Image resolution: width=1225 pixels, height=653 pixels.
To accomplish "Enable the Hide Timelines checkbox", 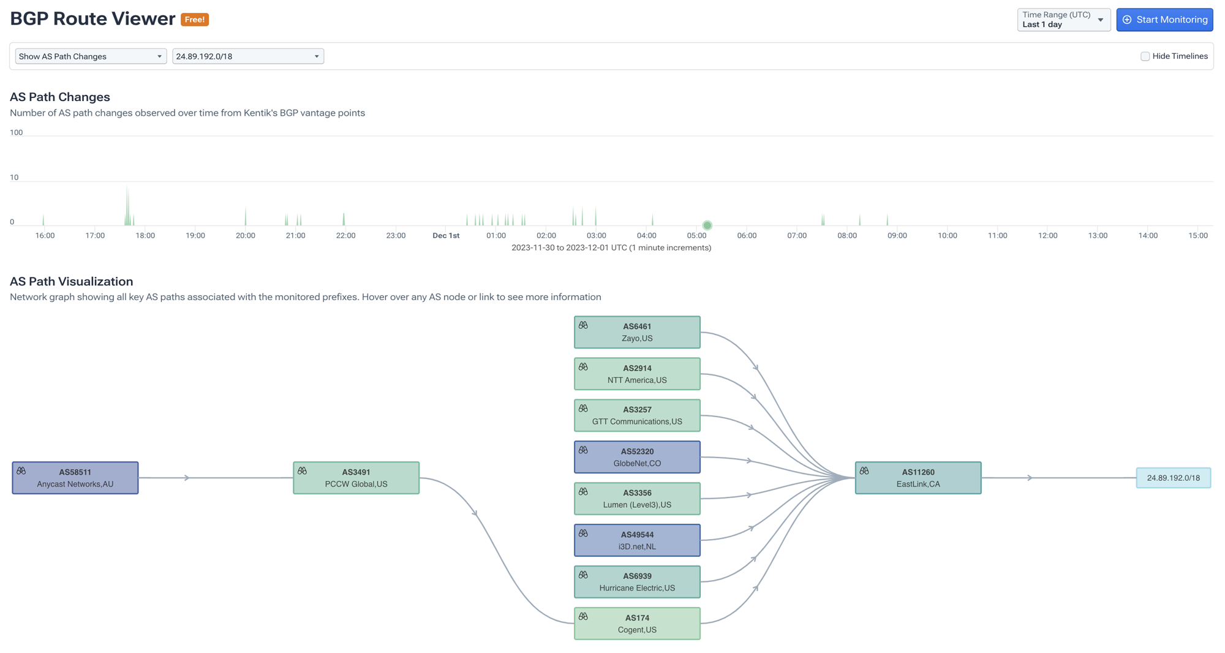I will click(1145, 56).
